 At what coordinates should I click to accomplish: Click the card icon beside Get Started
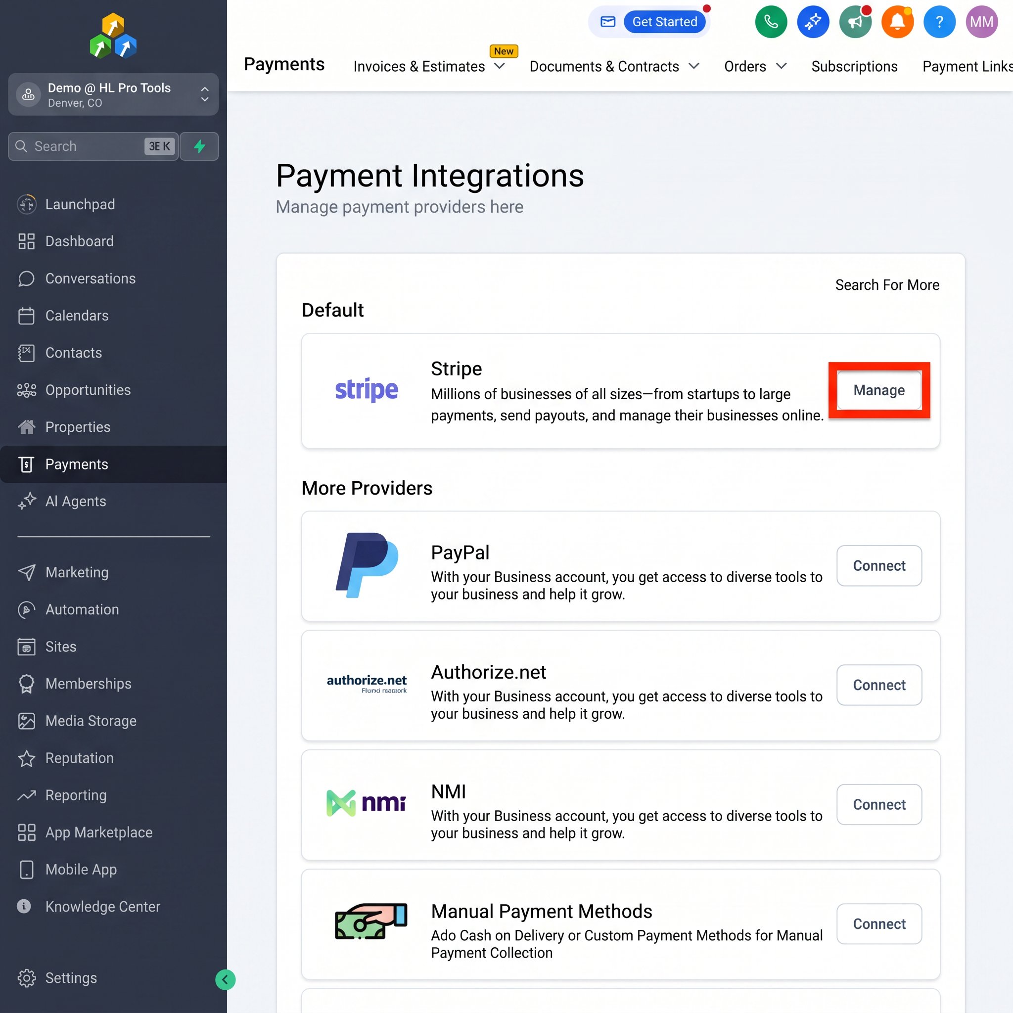608,21
